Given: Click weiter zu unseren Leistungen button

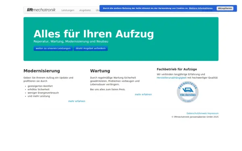Looking at the screenshot, I should [53, 48].
